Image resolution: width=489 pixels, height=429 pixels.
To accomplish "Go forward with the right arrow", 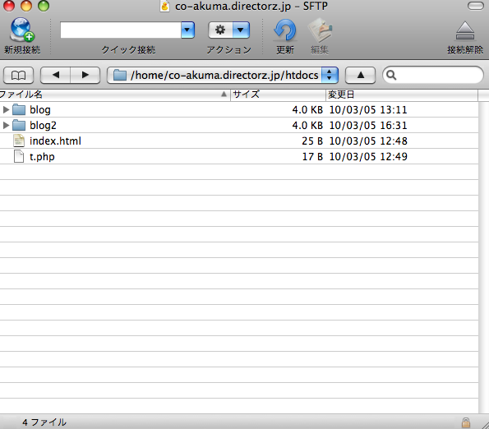I will point(85,75).
